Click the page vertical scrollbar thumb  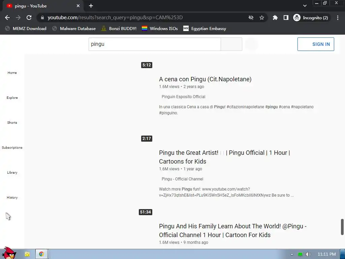(x=342, y=227)
